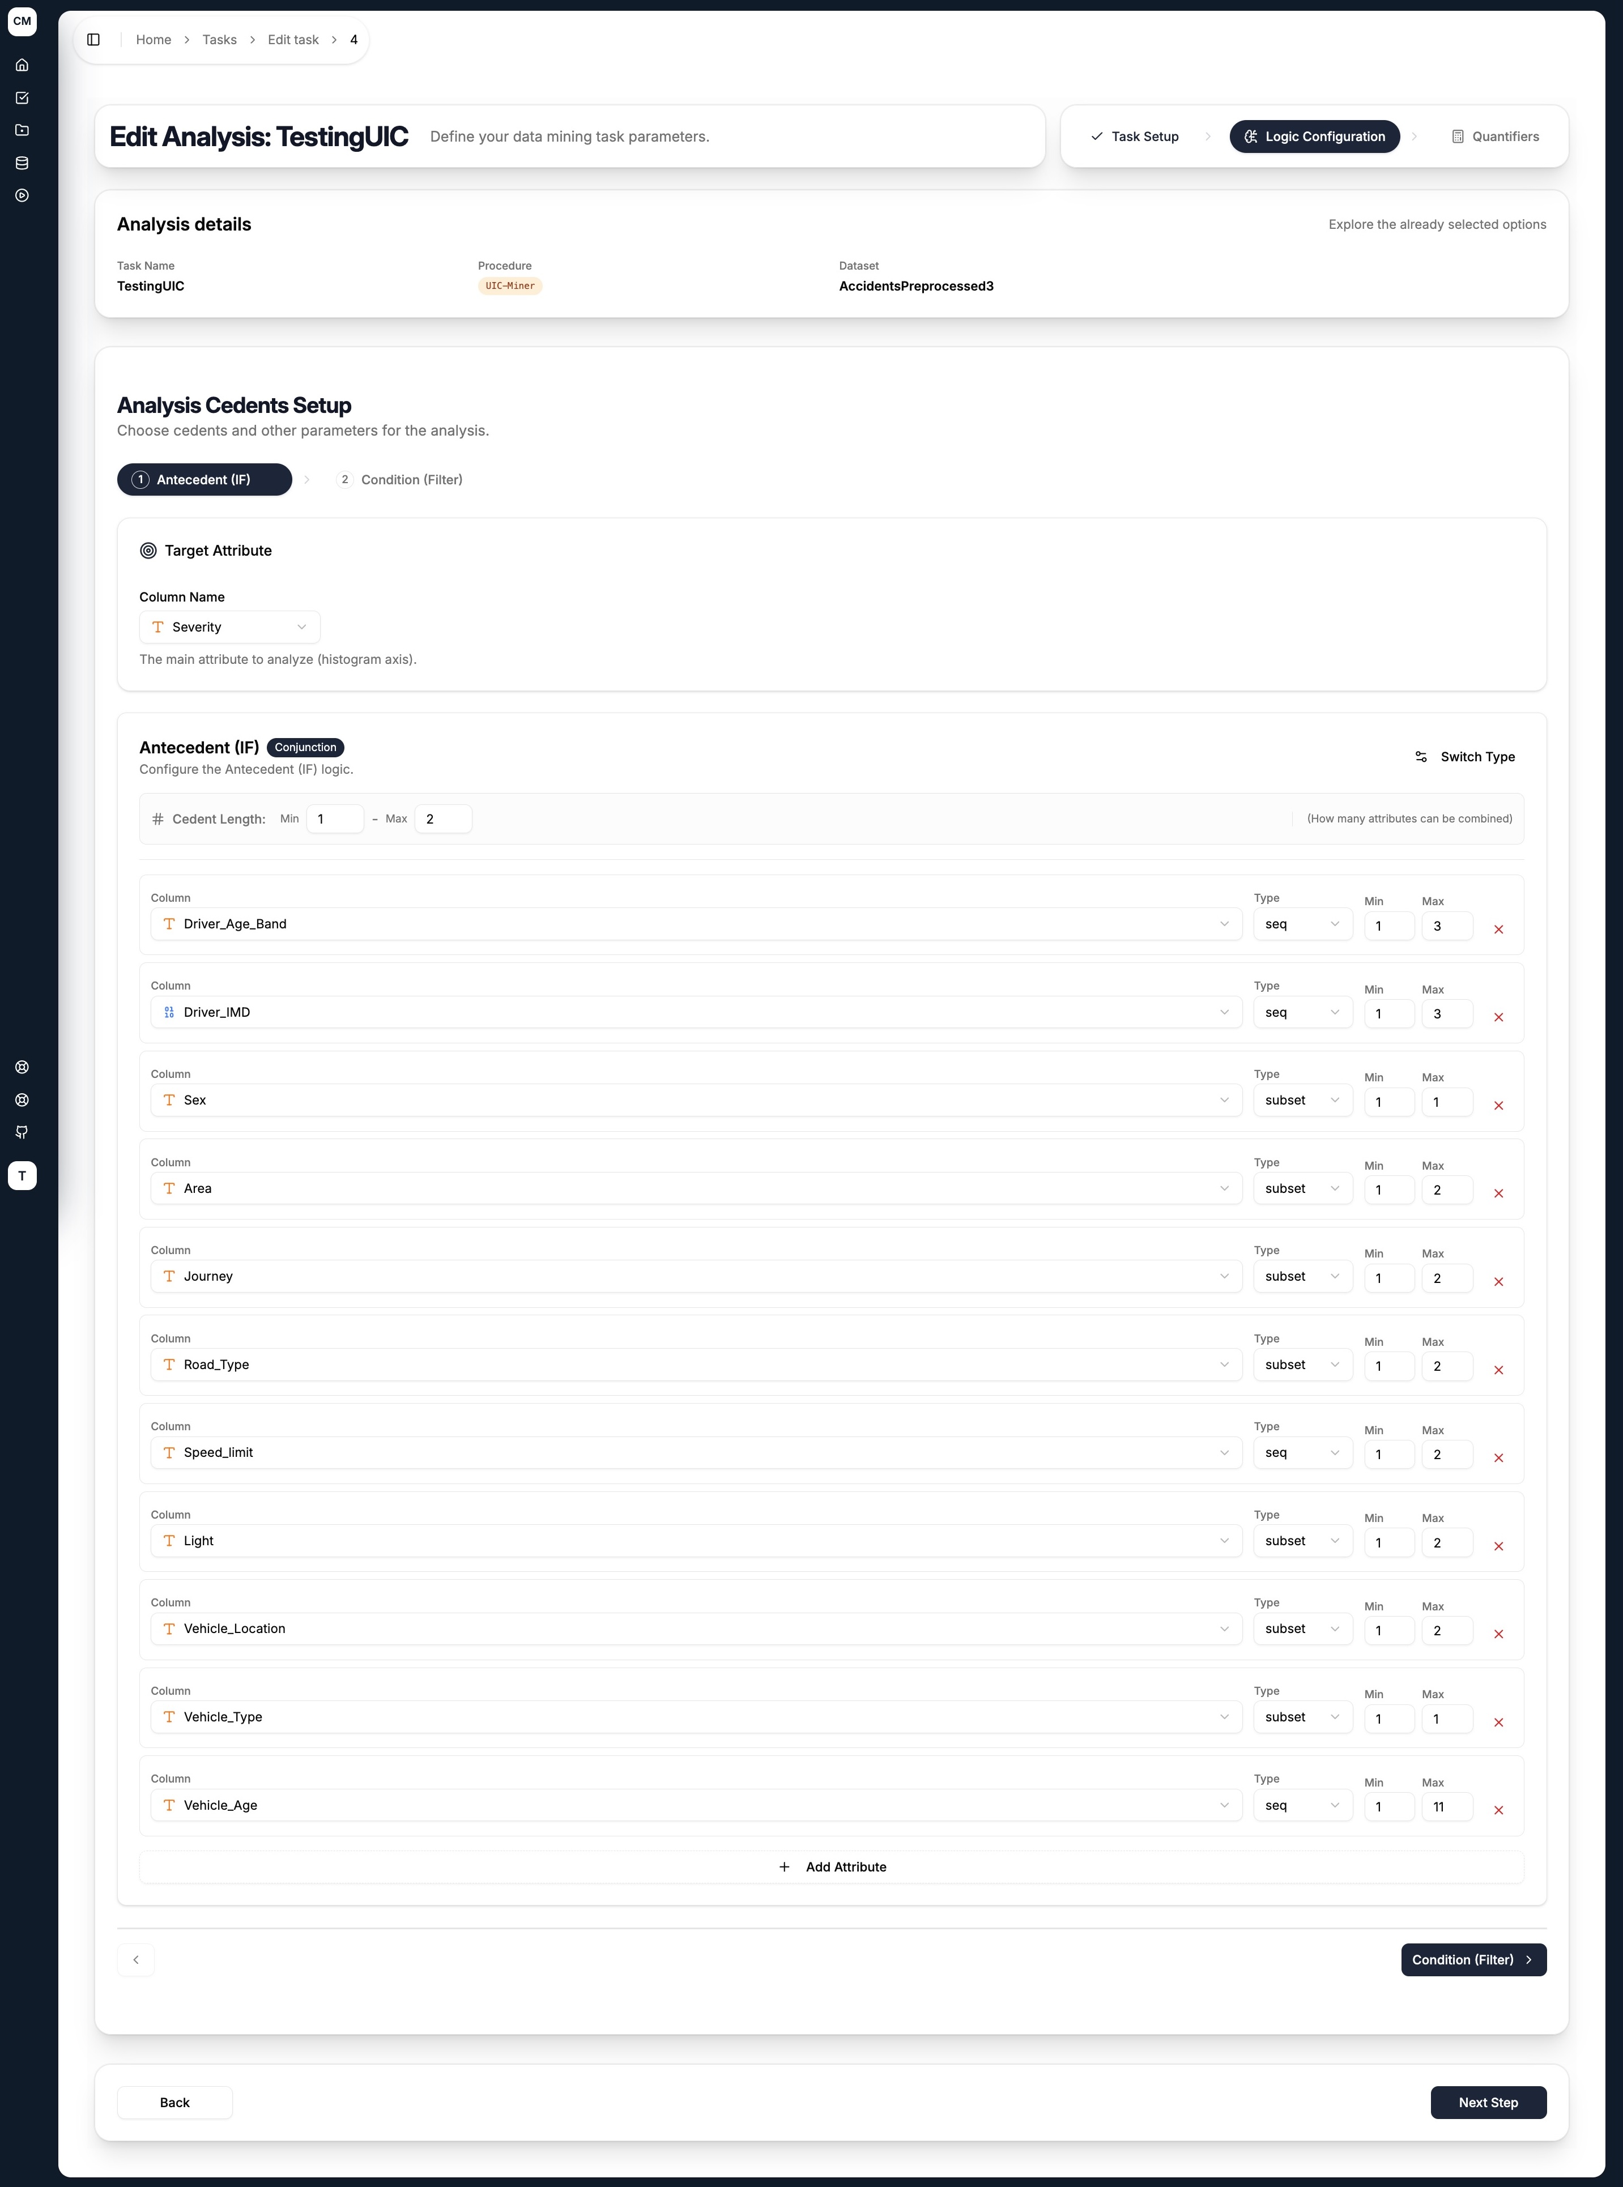Remove the Area attribute row
1623x2187 pixels.
point(1498,1193)
